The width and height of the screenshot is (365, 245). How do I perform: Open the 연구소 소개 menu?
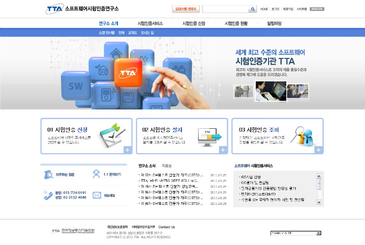coord(108,23)
